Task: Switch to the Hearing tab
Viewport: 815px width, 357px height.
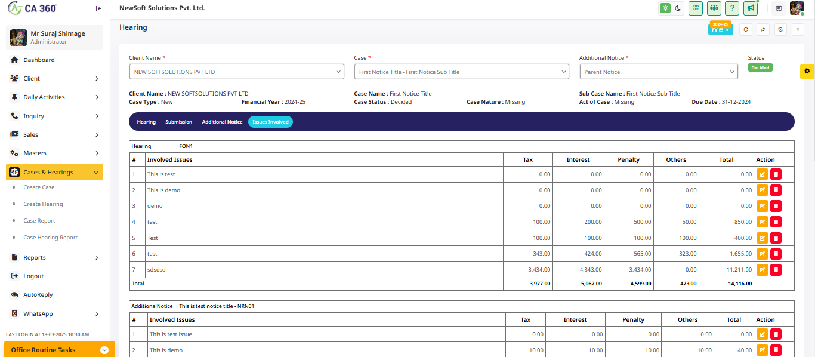Action: pos(146,122)
